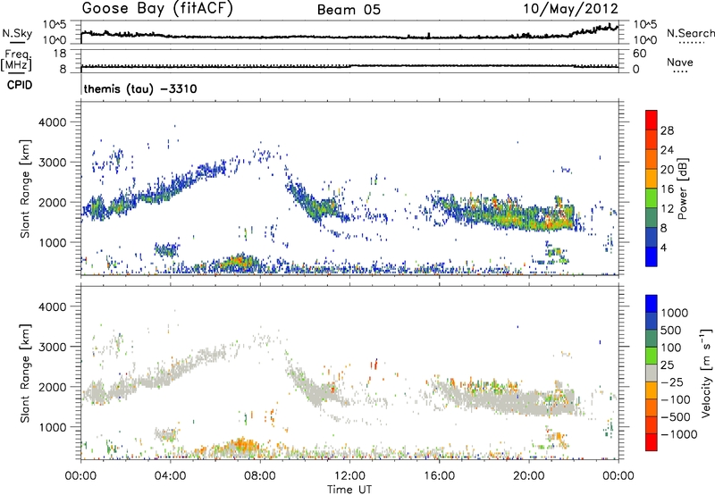715x495 pixels.
Task: Click the "-1000" label on Velocity colorbar
Action: 678,434
